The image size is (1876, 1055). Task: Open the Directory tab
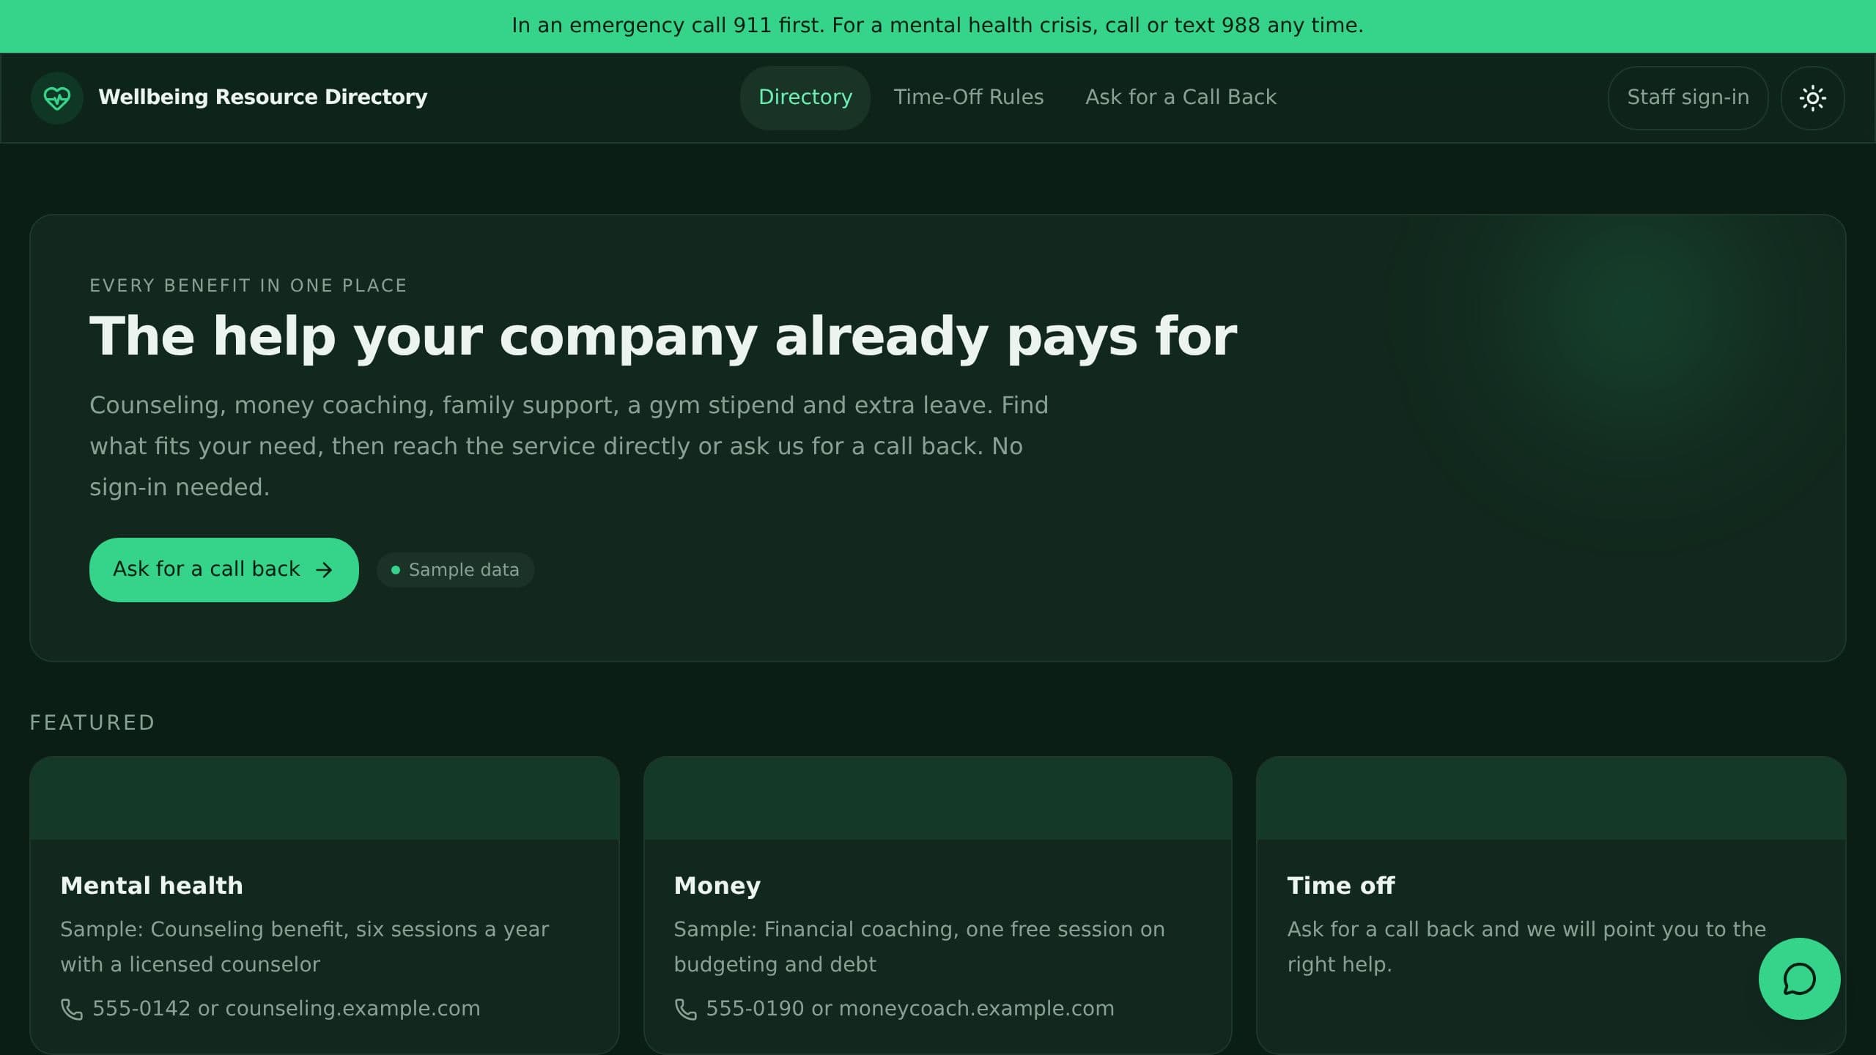pyautogui.click(x=805, y=97)
